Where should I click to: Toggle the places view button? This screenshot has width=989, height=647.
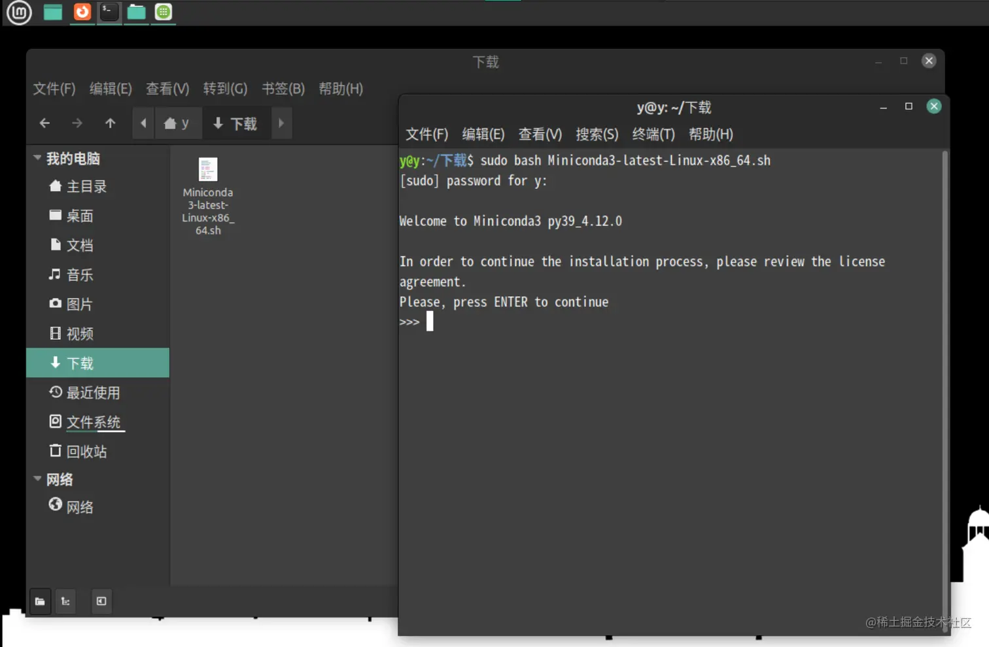click(x=40, y=601)
